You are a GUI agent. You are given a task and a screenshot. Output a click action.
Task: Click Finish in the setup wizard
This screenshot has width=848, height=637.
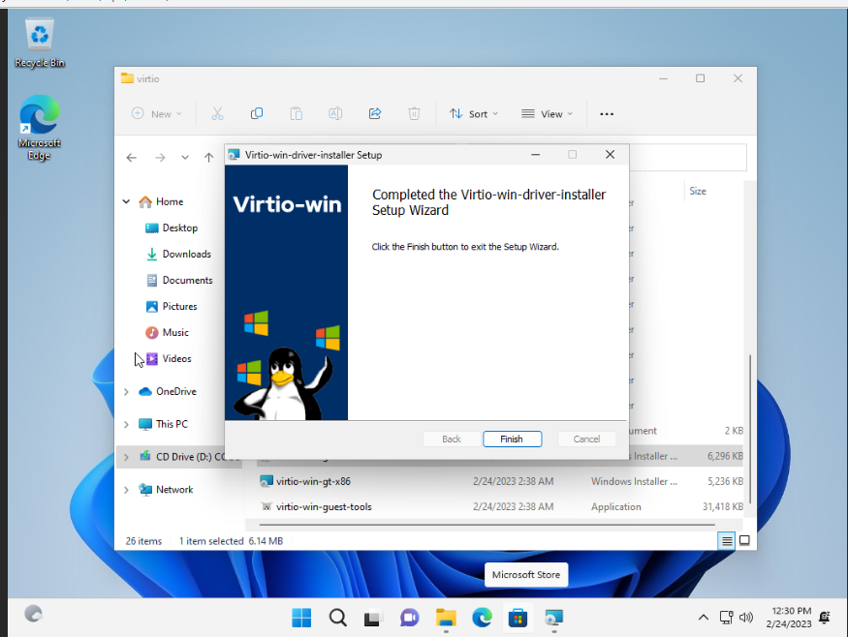[512, 440]
